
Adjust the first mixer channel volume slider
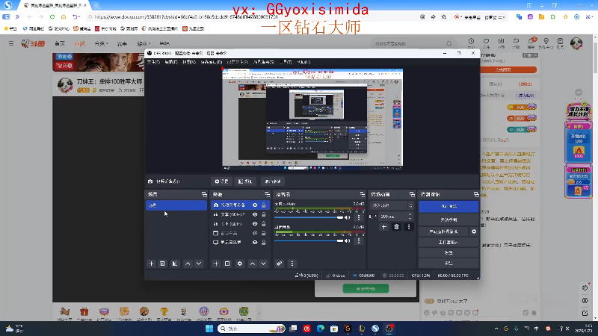(309, 217)
